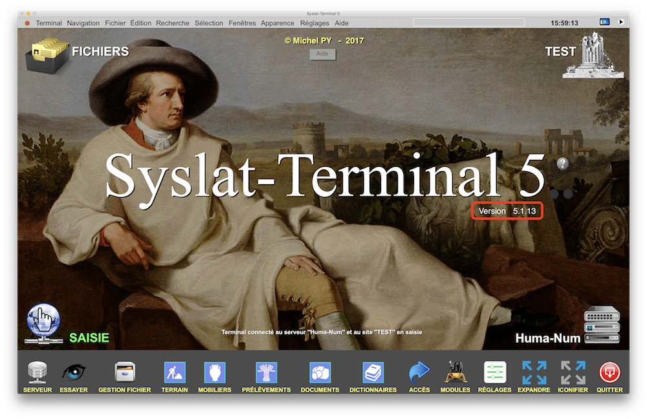
Task: Click the EXPANDRE arrows icon
Action: [x=534, y=372]
